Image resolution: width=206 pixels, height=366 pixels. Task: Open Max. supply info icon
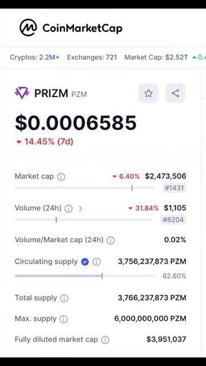pos(64,319)
